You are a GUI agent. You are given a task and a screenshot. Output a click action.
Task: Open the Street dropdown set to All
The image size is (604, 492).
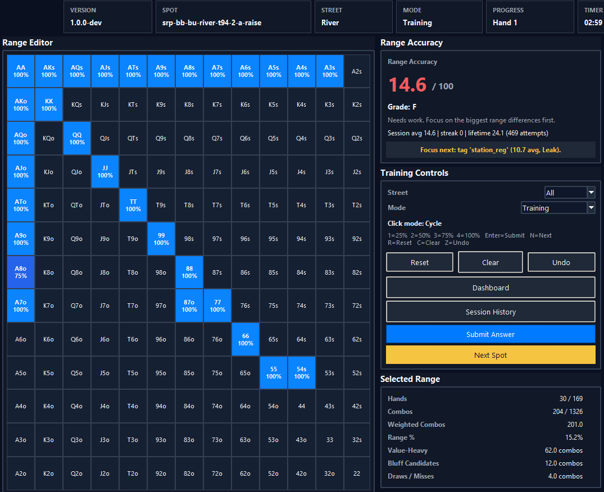(x=570, y=193)
